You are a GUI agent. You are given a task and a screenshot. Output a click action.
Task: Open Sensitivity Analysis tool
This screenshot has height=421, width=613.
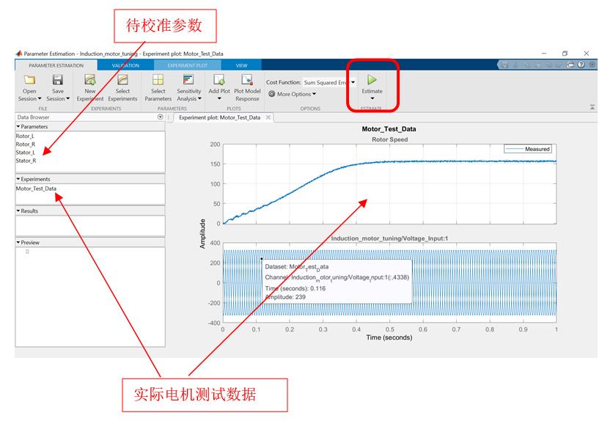coord(188,80)
